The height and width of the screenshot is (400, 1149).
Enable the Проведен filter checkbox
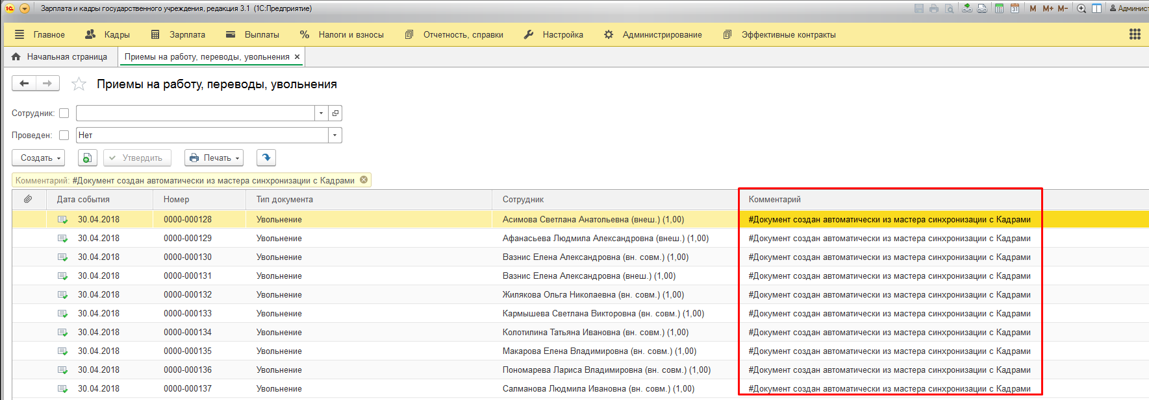[64, 135]
